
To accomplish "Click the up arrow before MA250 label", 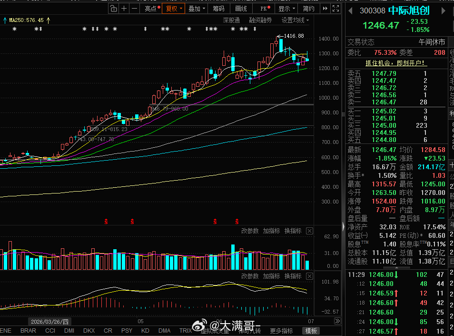I will point(5,20).
